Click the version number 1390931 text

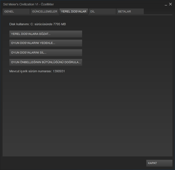tap(59, 71)
